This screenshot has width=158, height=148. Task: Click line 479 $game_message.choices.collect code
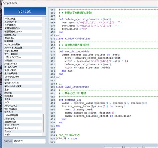91,55
